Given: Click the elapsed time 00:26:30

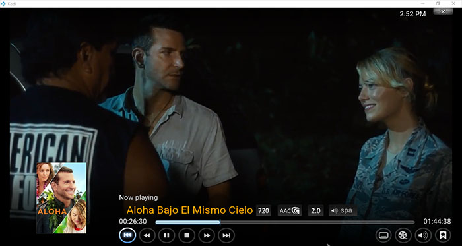Looking at the screenshot, I should coord(133,222).
